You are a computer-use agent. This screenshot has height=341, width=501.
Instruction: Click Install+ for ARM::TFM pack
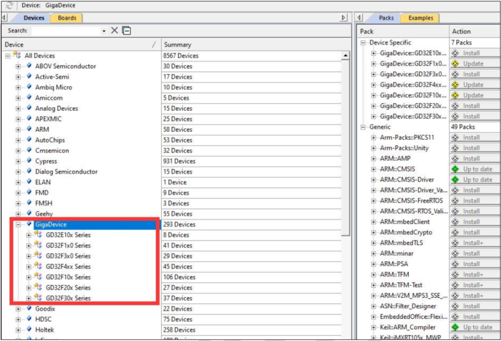click(475, 274)
